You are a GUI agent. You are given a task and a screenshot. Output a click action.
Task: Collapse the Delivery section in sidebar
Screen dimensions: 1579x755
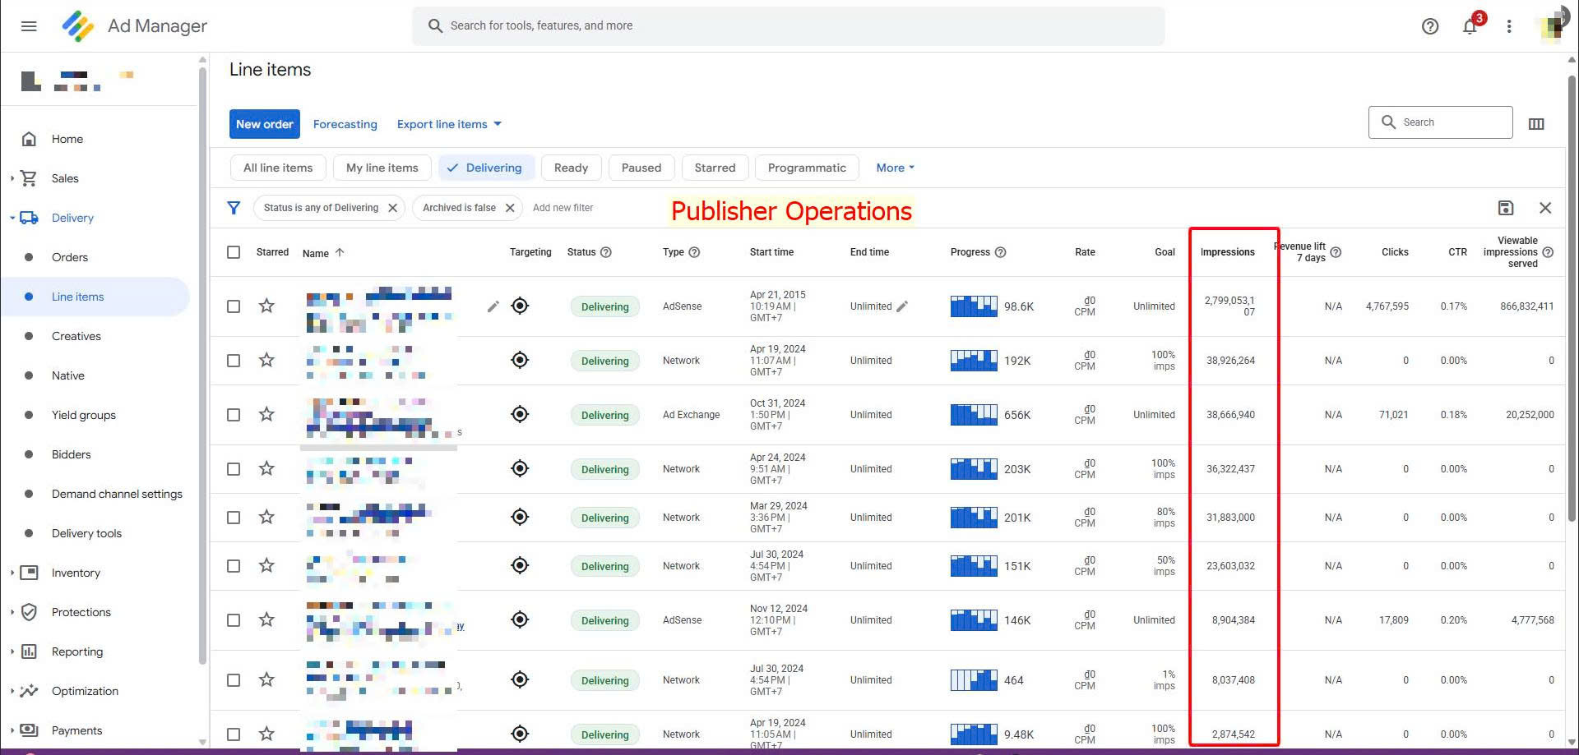pyautogui.click(x=12, y=218)
